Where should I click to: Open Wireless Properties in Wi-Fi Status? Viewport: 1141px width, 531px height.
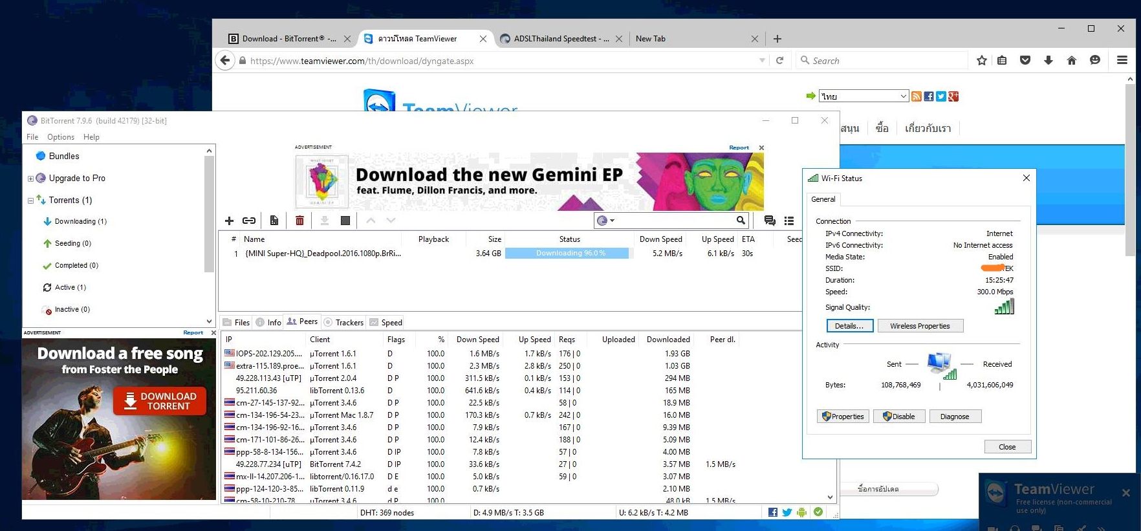(x=920, y=326)
